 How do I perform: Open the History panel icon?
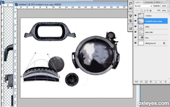(x=130, y=3)
